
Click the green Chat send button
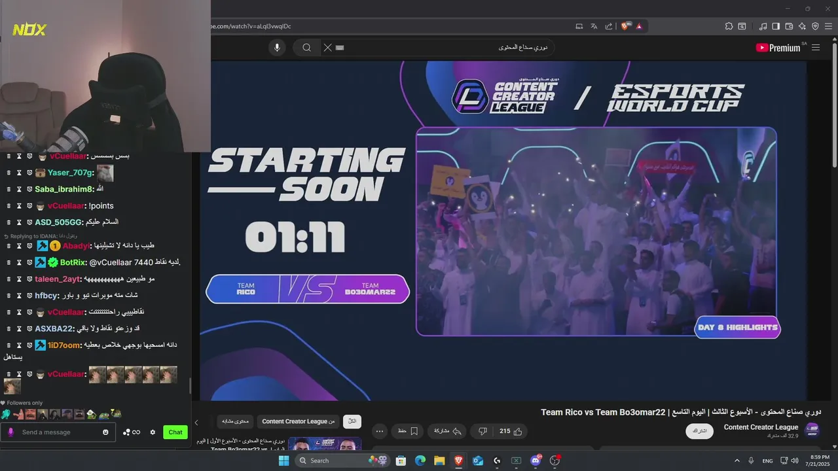click(175, 432)
